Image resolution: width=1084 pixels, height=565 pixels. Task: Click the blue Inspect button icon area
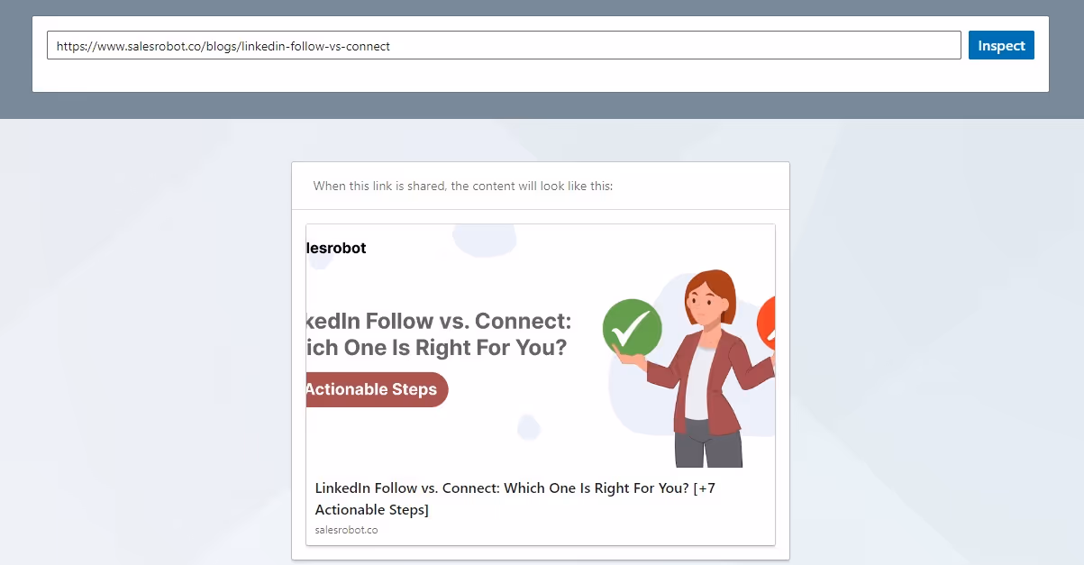1000,45
